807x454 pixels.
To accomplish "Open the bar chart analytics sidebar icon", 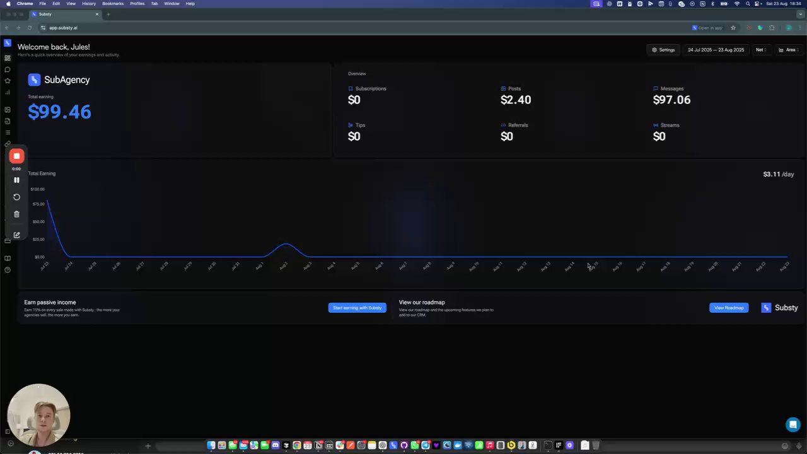I will 8,92.
